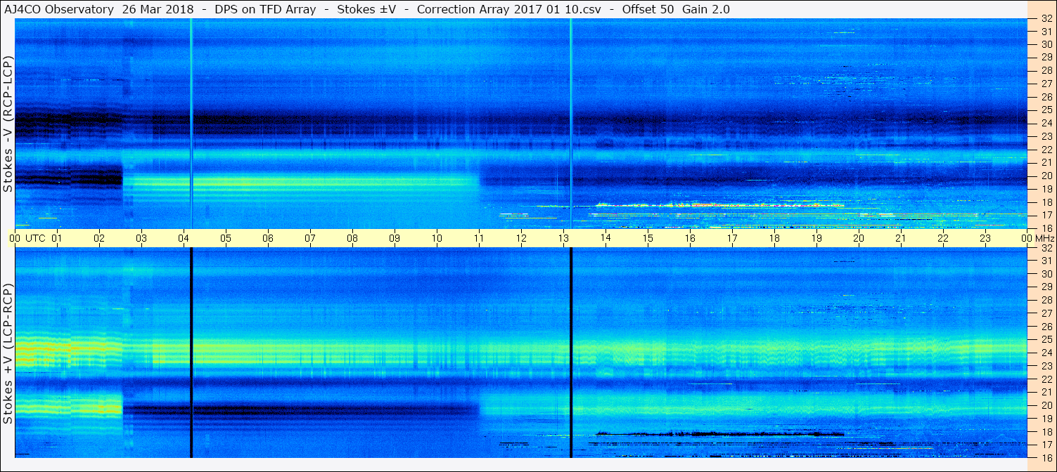Image resolution: width=1057 pixels, height=472 pixels.
Task: Select the 03 hour tick label
Action: pos(141,238)
